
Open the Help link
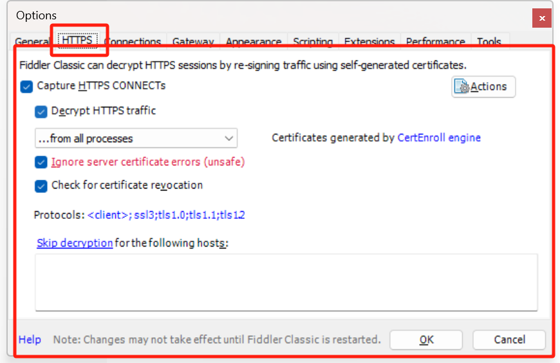30,339
